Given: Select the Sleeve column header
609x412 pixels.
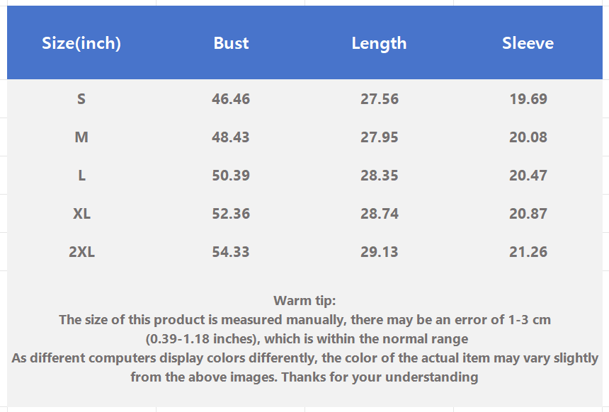Looking at the screenshot, I should (x=528, y=43).
